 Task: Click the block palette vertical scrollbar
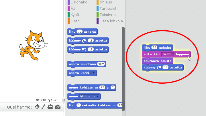[123, 69]
